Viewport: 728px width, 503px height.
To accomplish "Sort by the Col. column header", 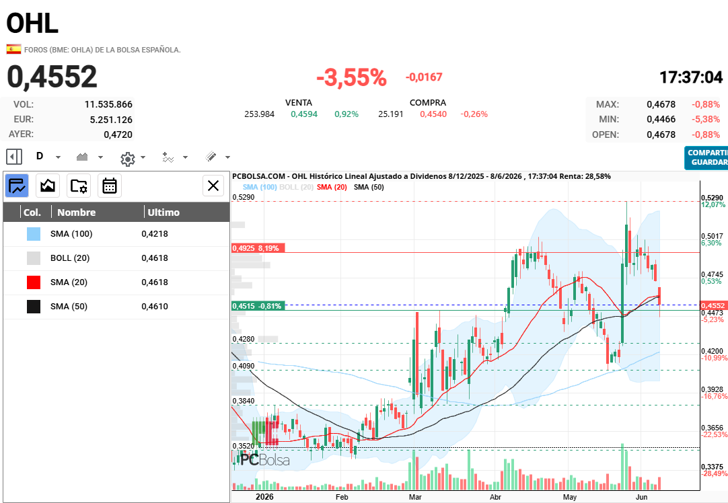I will [x=32, y=212].
